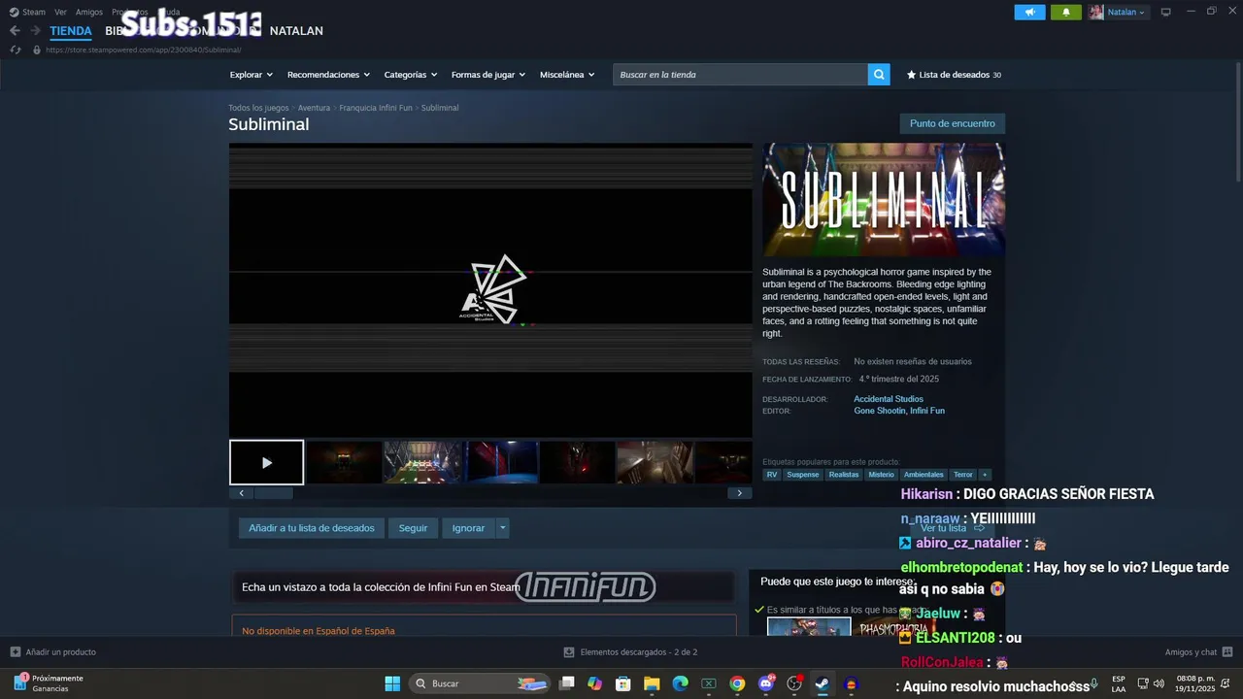Screen dimensions: 1243x699
Task: Open the Ignorar options dropdown arrow
Action: [x=502, y=528]
